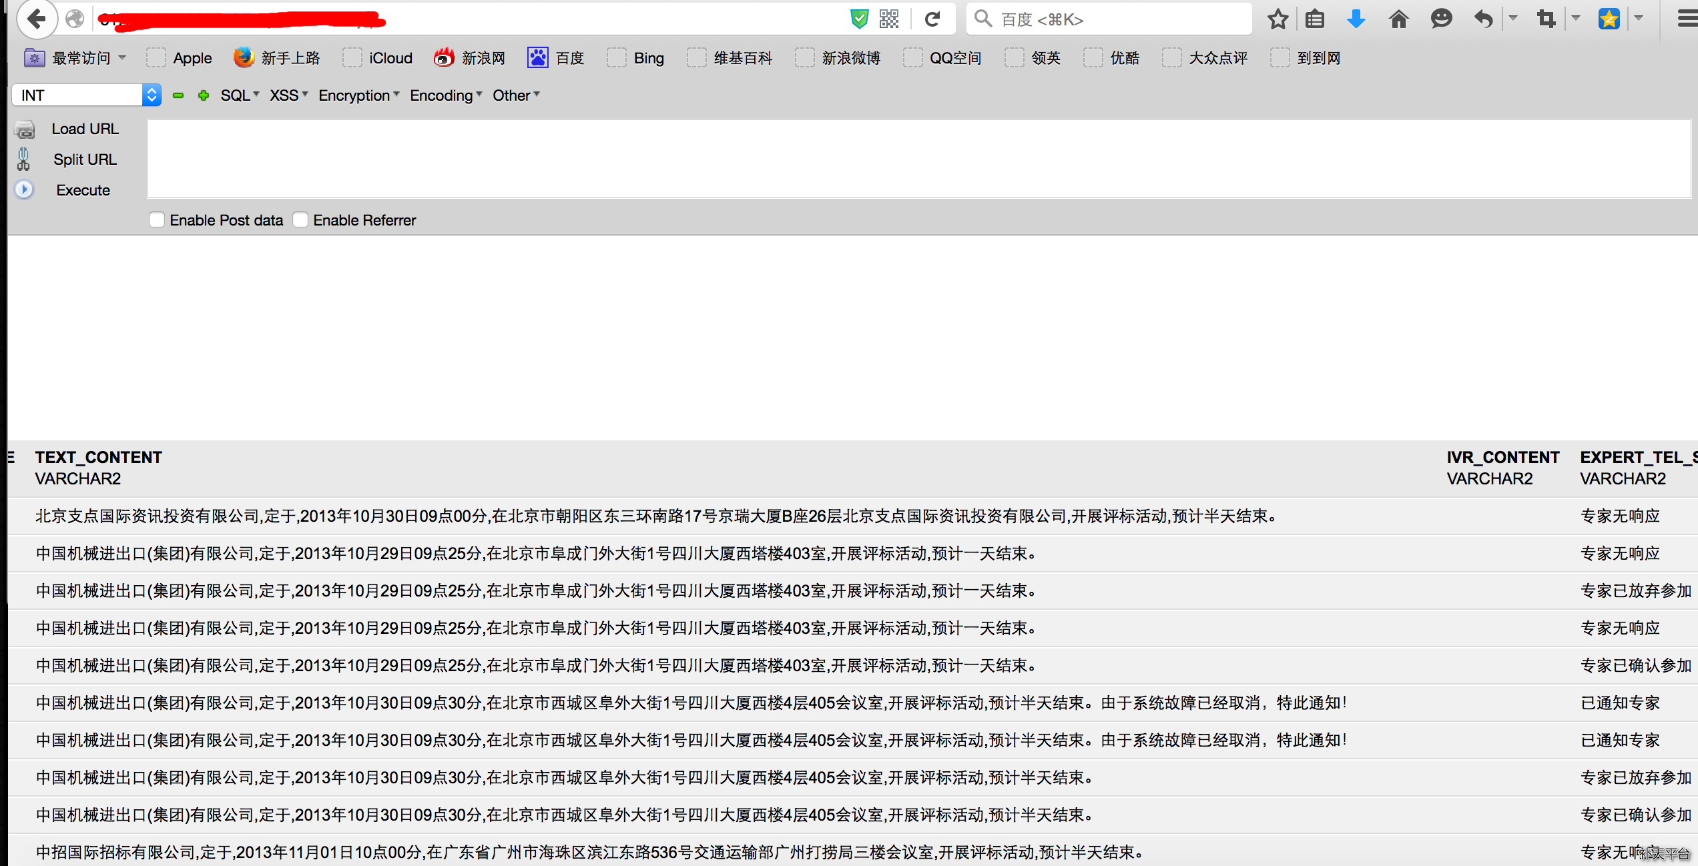Viewport: 1698px width, 866px height.
Task: Click the Load URL button
Action: (85, 129)
